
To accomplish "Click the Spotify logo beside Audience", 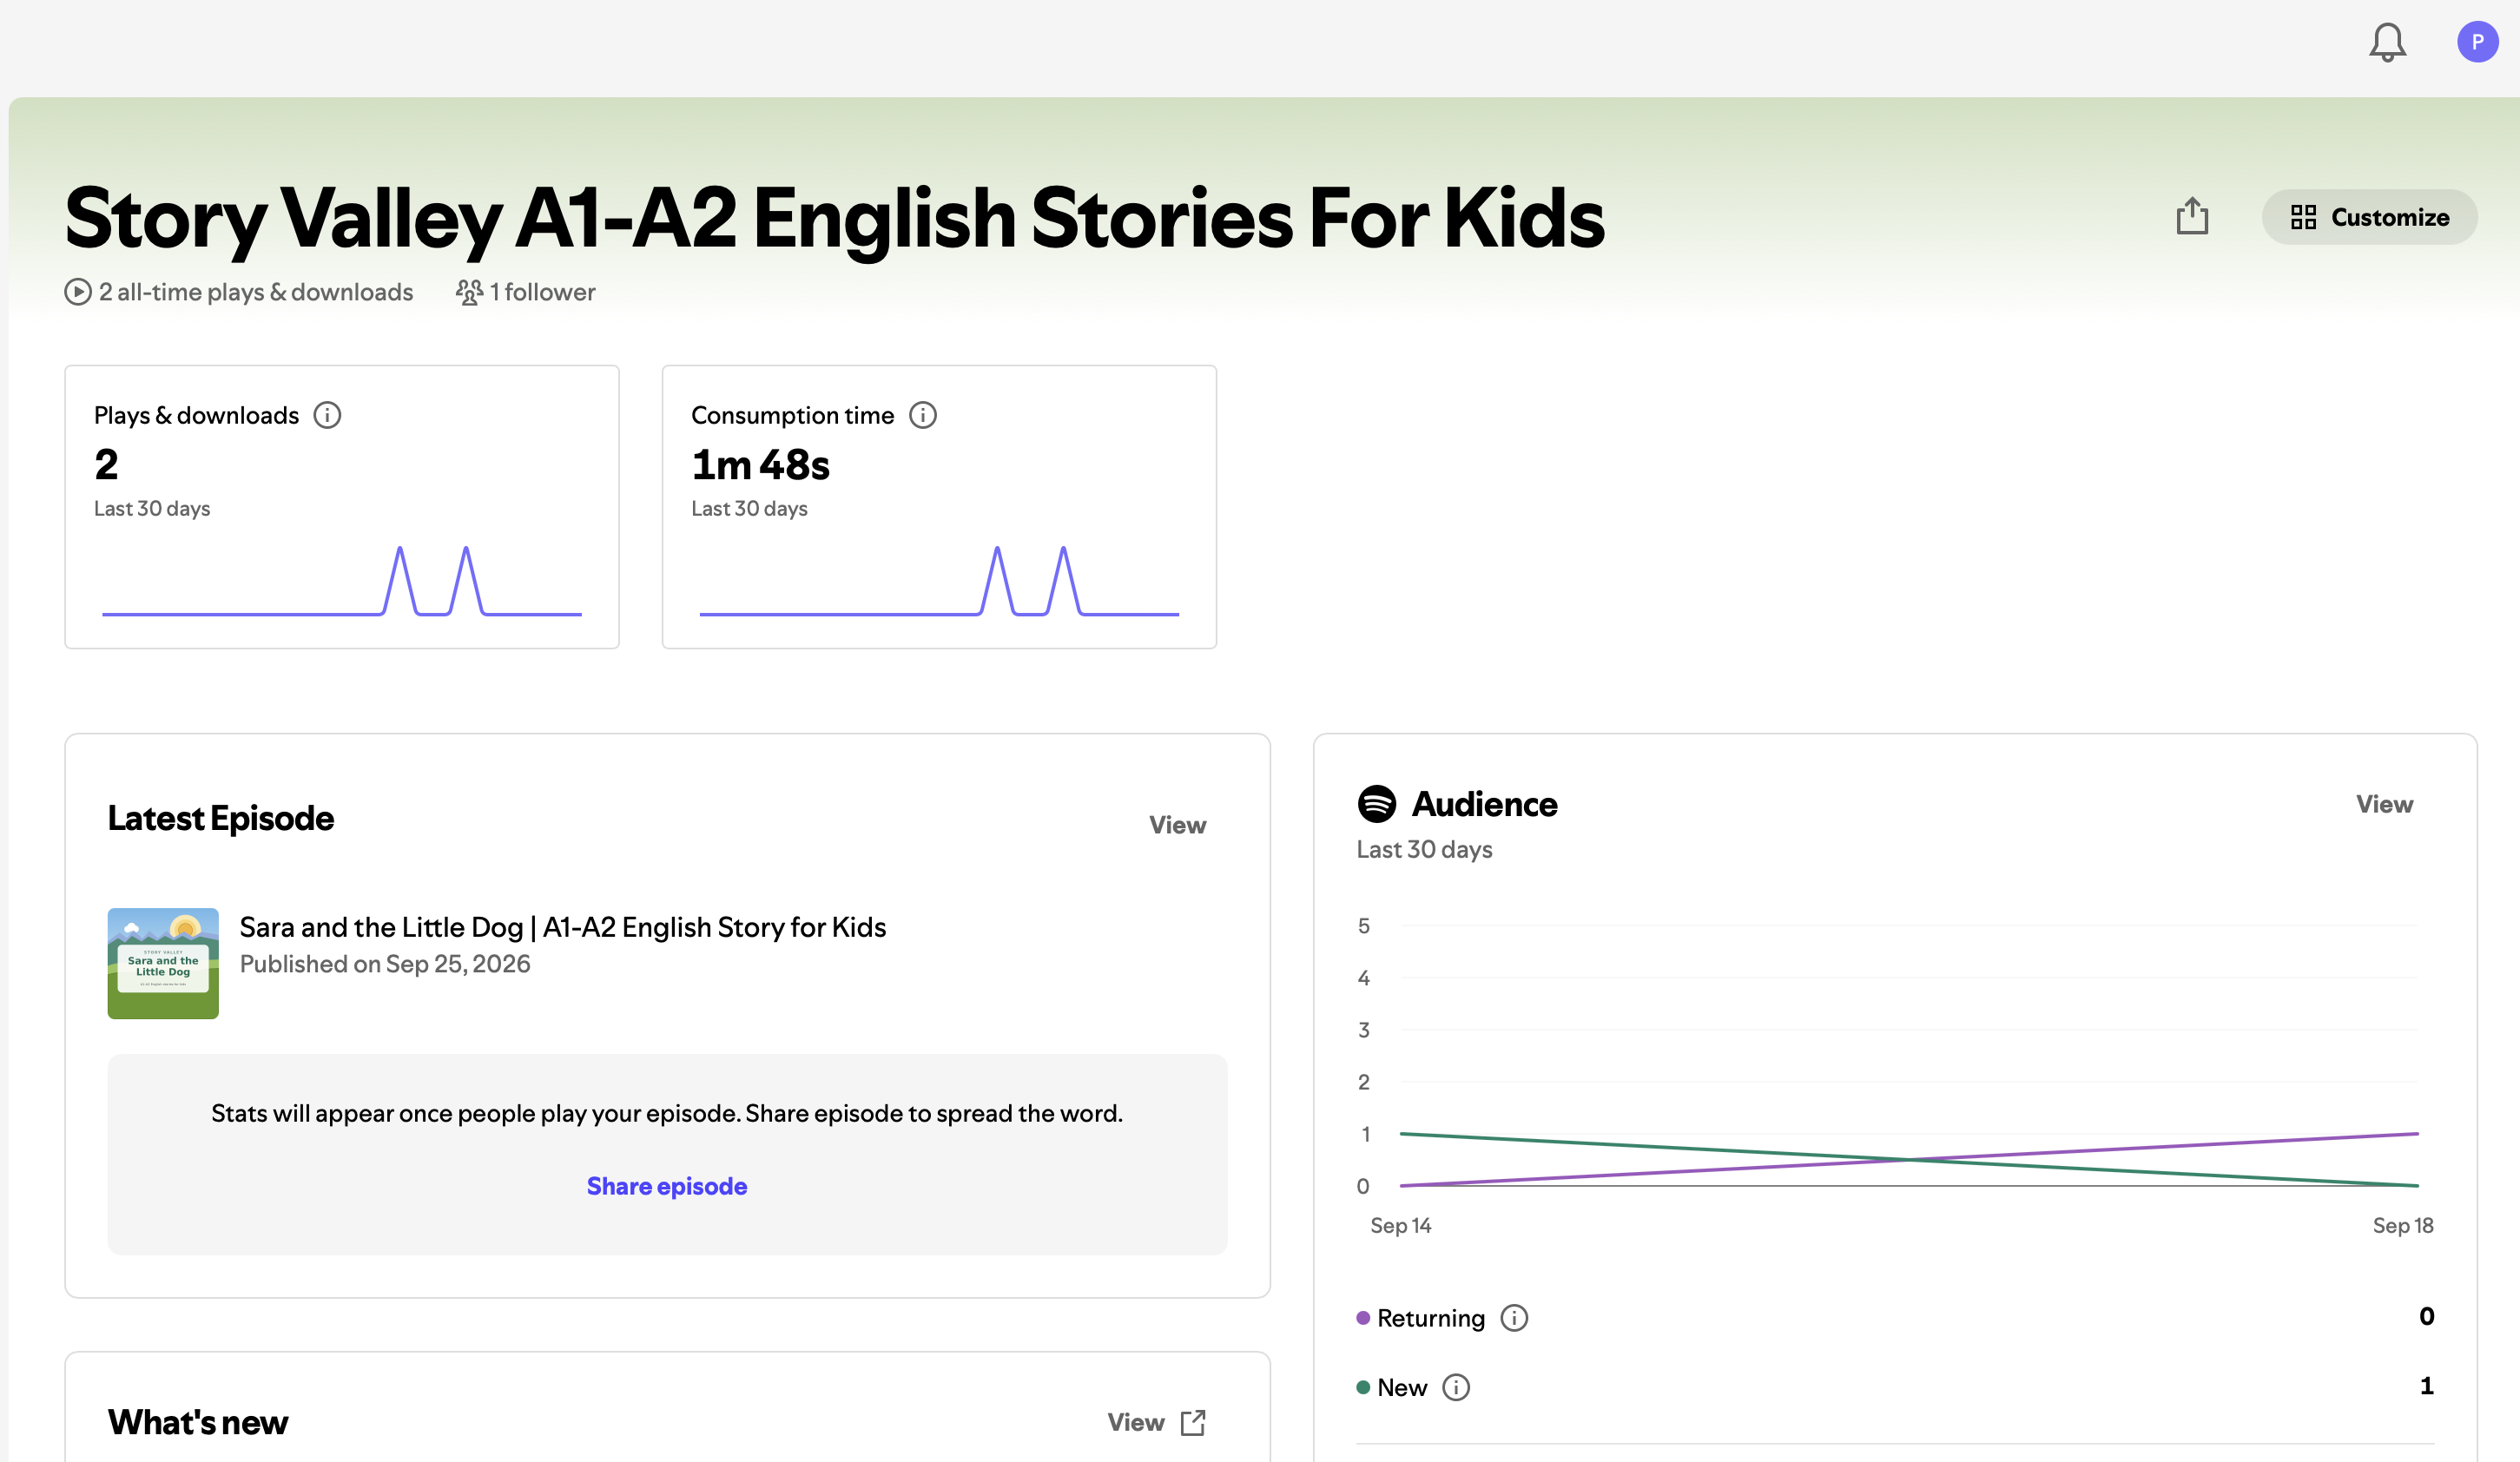I will tap(1376, 804).
